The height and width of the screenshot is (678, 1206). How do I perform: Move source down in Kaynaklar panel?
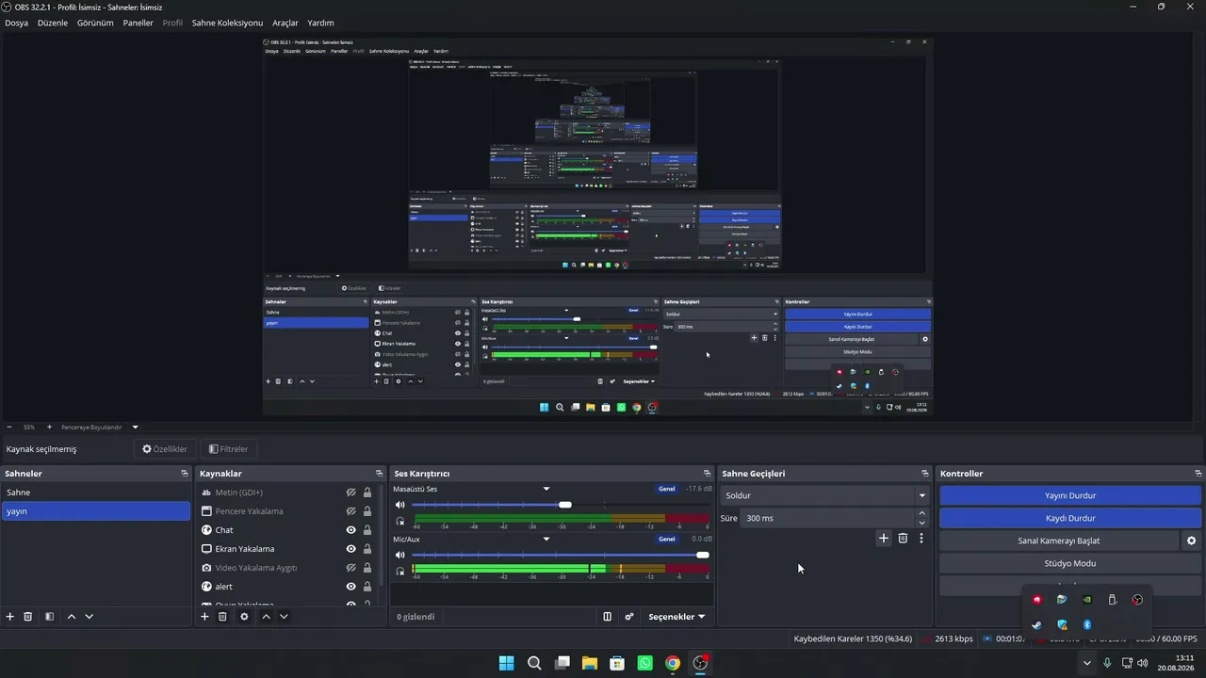click(284, 617)
